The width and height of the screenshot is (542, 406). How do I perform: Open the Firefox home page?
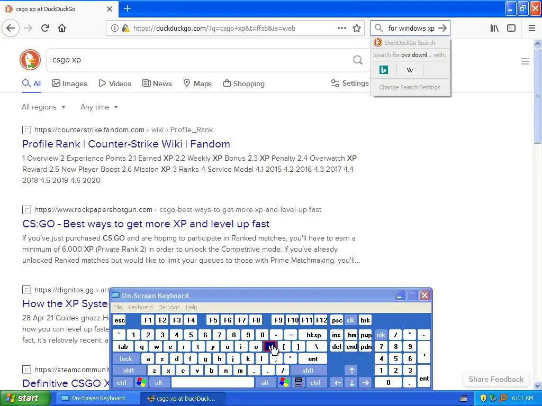tap(62, 28)
